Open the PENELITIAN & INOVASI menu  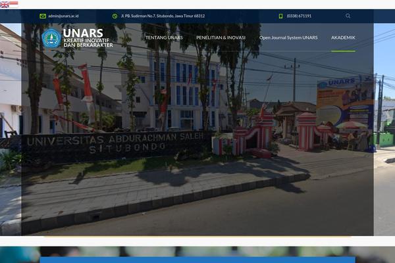pyautogui.click(x=221, y=37)
